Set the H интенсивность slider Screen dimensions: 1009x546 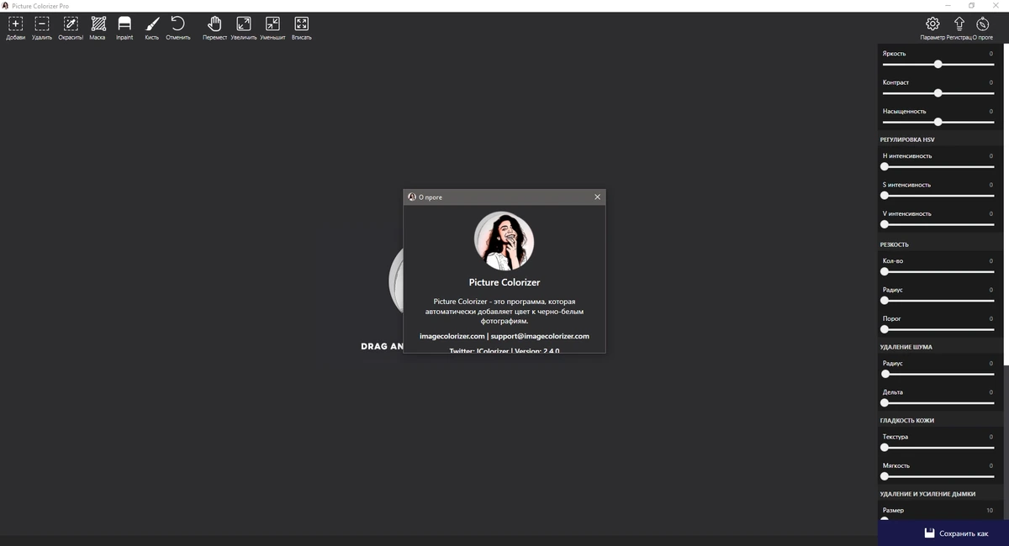[x=938, y=166]
